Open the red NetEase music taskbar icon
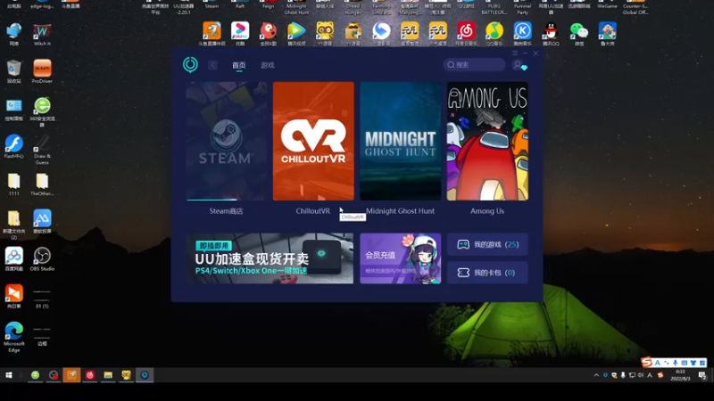The height and width of the screenshot is (401, 714). click(90, 375)
